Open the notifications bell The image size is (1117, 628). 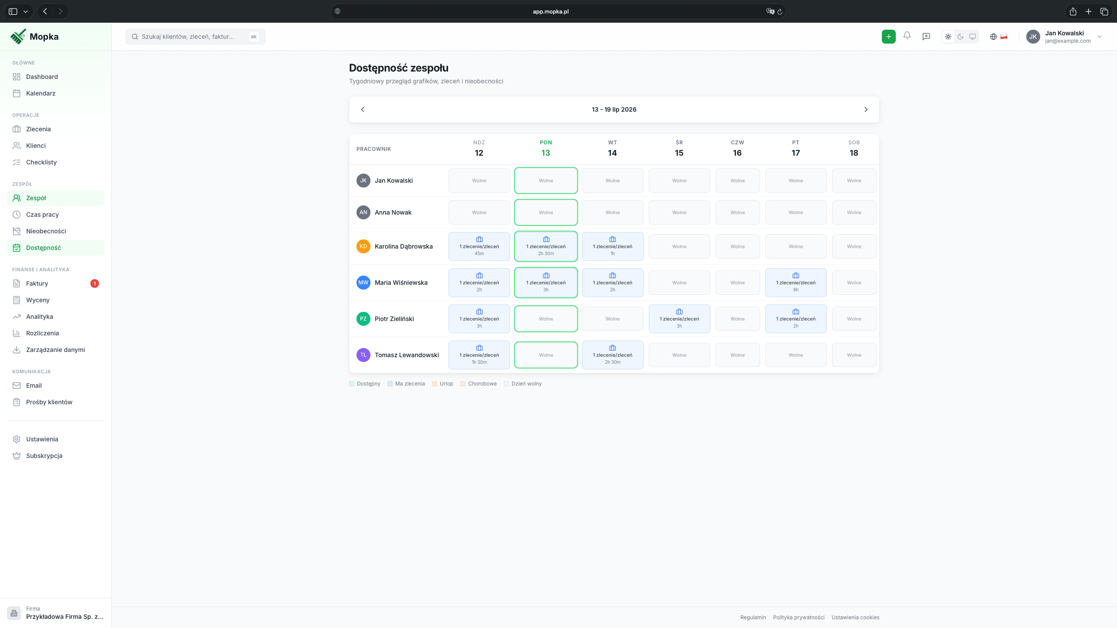tap(907, 36)
